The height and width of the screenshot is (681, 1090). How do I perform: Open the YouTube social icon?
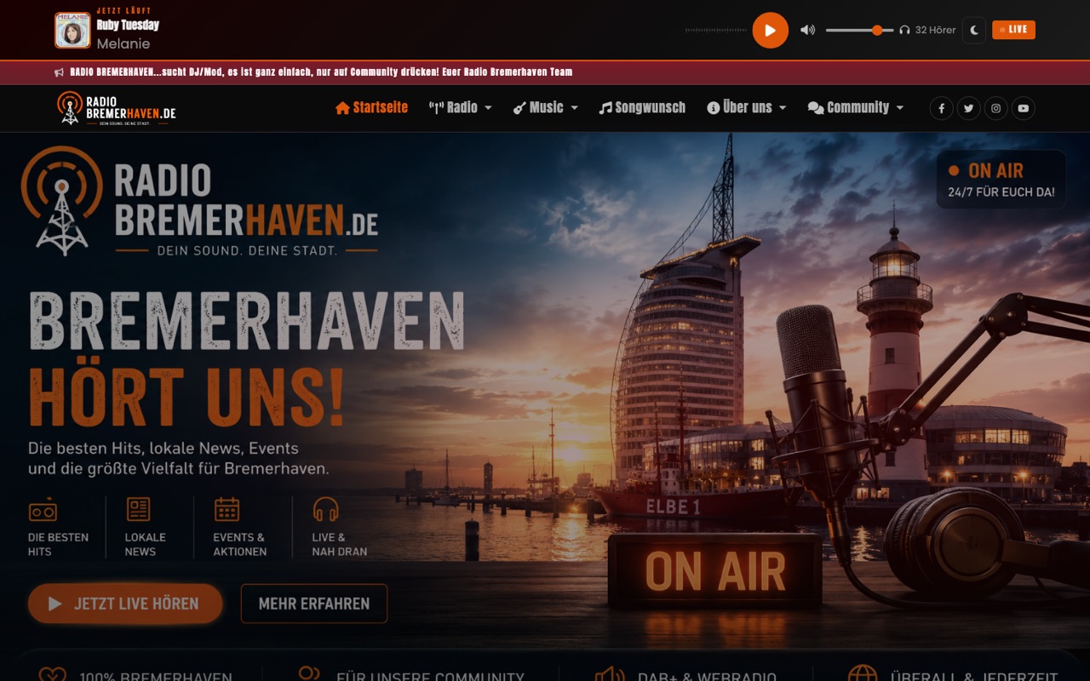coord(1023,108)
